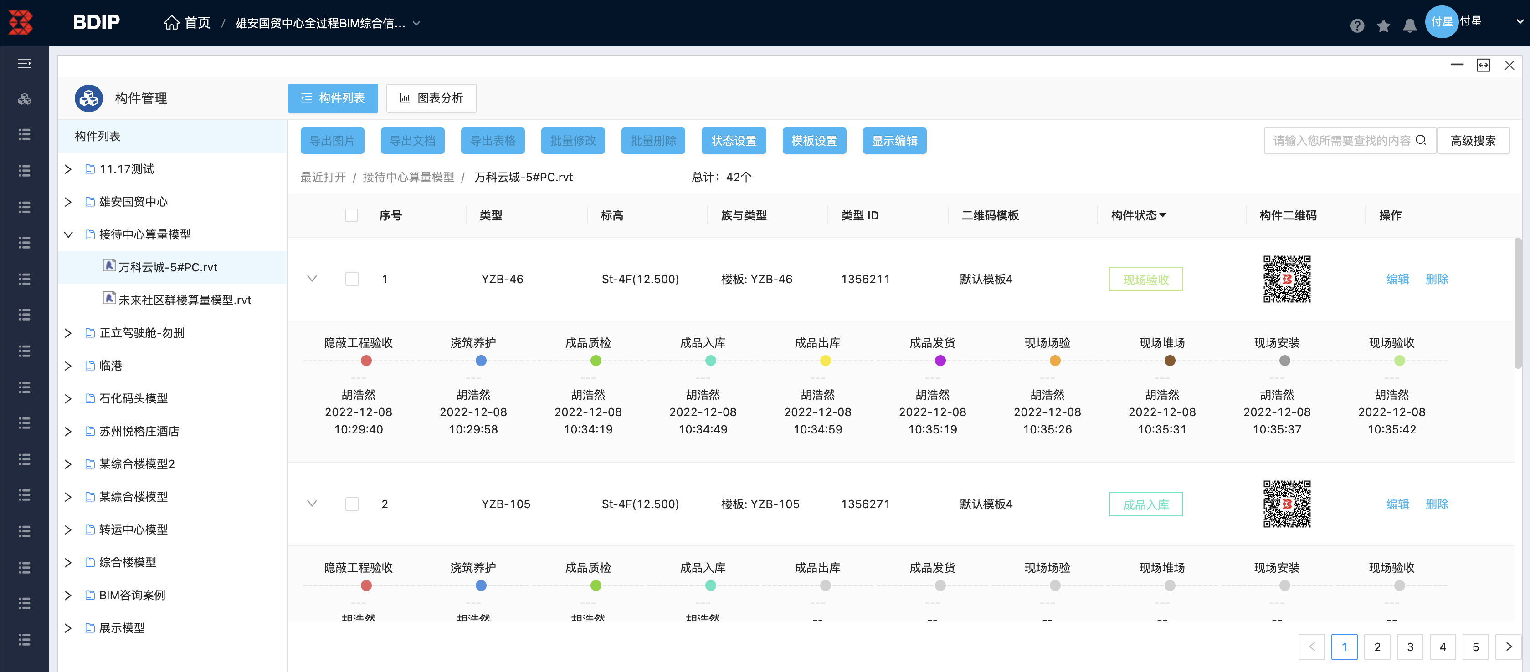
Task: Click 编辑 link for row 2
Action: (1397, 504)
